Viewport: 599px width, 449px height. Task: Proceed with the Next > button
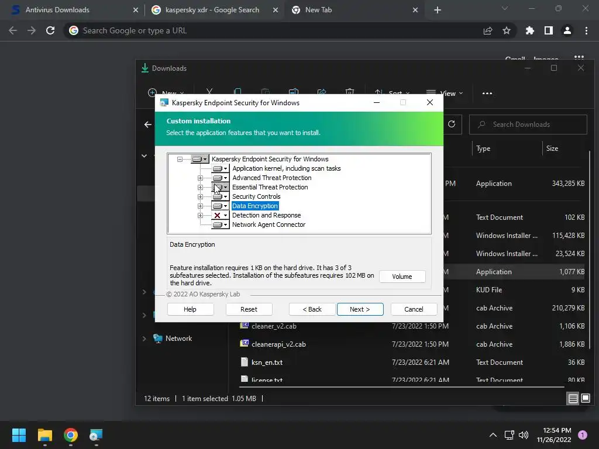pyautogui.click(x=360, y=309)
